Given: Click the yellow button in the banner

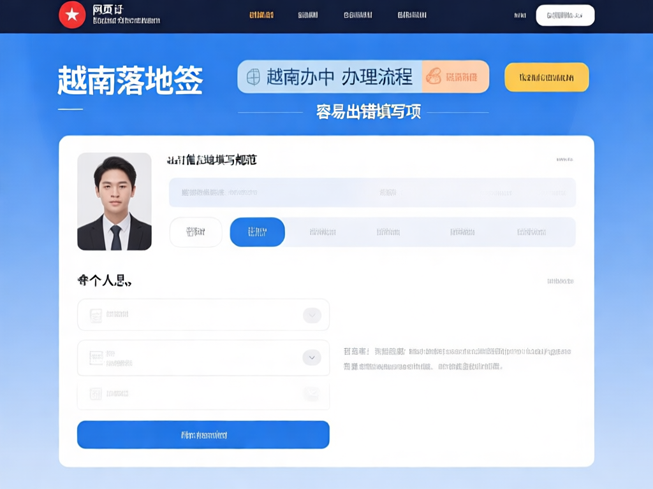Looking at the screenshot, I should coord(547,77).
